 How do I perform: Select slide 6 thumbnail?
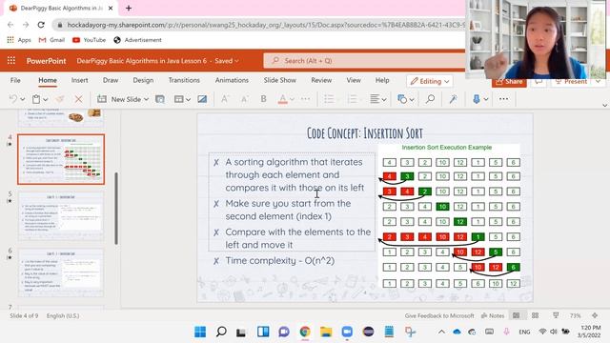[61, 273]
